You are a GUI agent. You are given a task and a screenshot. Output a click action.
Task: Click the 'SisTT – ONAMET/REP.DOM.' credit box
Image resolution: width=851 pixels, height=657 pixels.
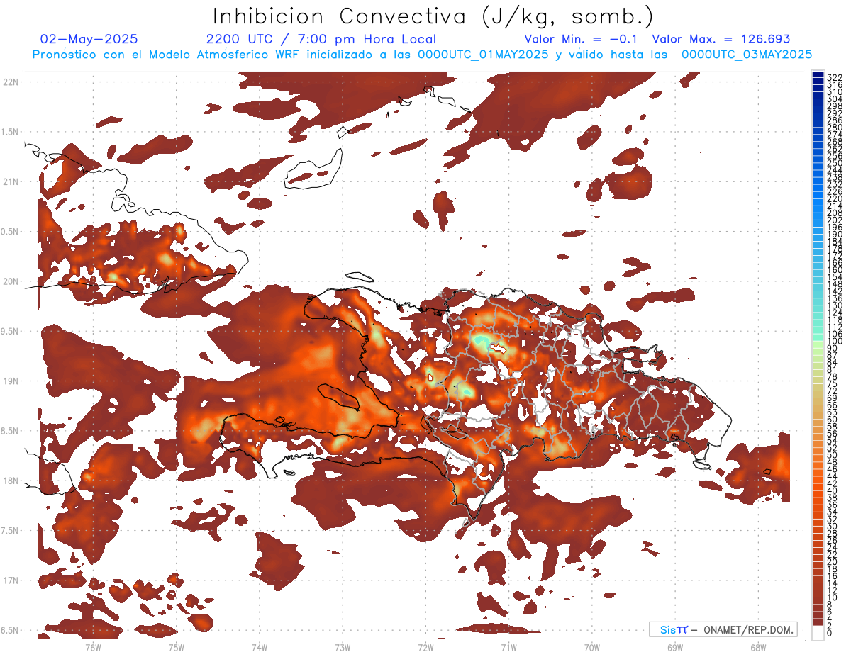pyautogui.click(x=723, y=629)
